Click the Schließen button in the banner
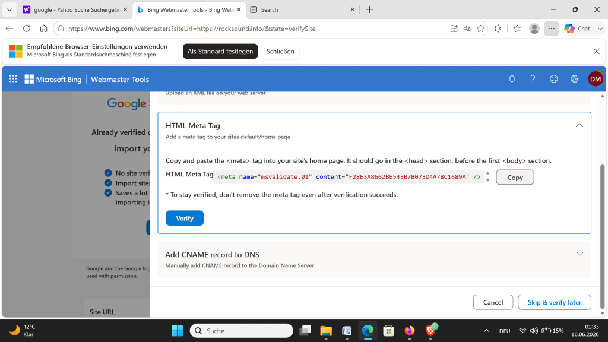 [x=280, y=51]
